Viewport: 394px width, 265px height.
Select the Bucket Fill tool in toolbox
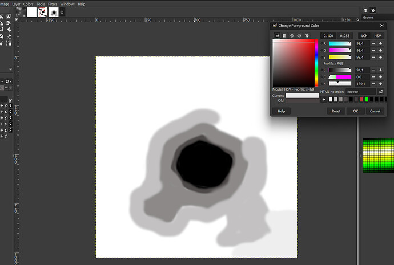tap(9, 30)
